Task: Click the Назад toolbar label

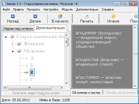Action: point(13,21)
